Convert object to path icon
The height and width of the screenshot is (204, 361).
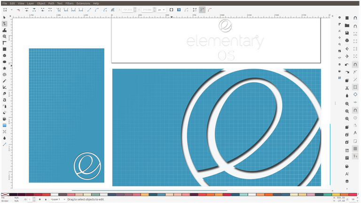pos(105,10)
